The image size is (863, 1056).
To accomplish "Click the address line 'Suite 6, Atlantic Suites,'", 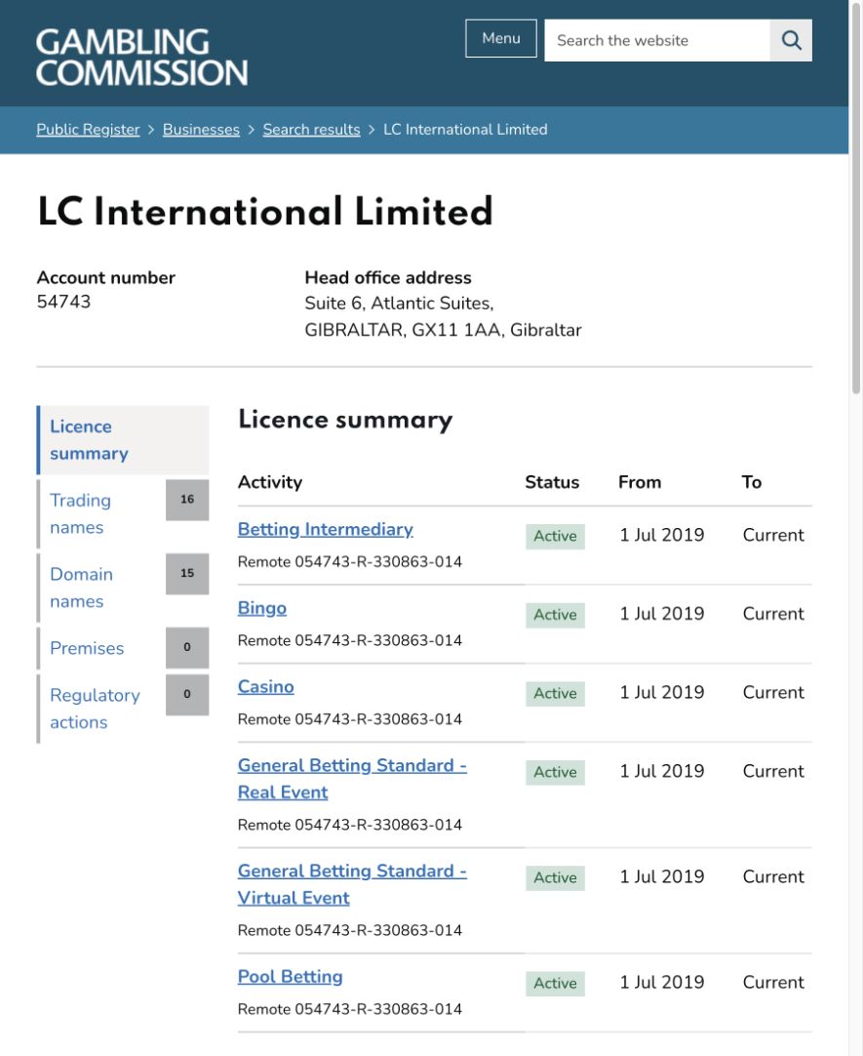I will 400,304.
